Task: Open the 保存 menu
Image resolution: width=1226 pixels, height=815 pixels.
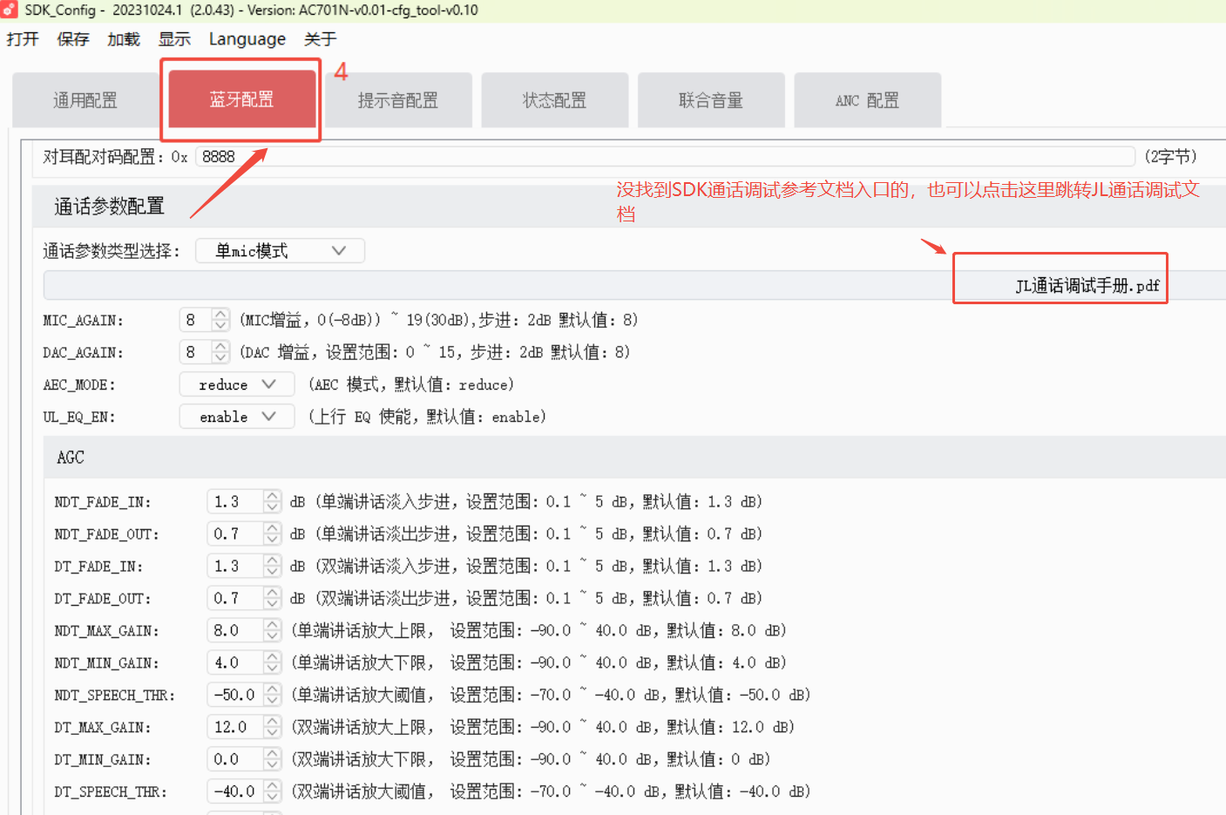Action: pyautogui.click(x=73, y=39)
